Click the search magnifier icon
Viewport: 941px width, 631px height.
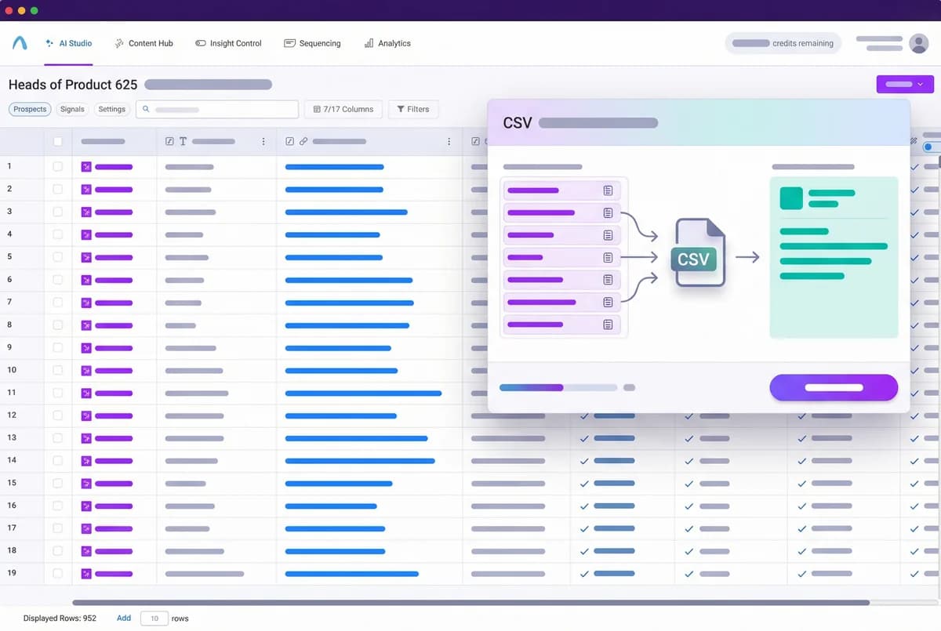pos(147,110)
